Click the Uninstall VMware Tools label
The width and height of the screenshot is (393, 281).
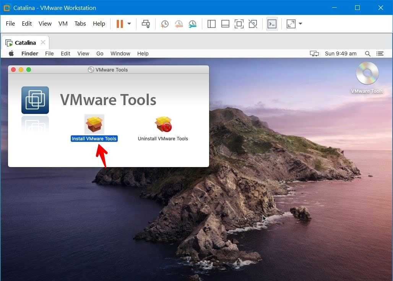[163, 139]
